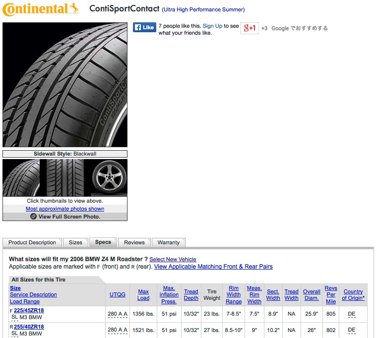Click the 805 revs per mile cell

tap(331, 314)
